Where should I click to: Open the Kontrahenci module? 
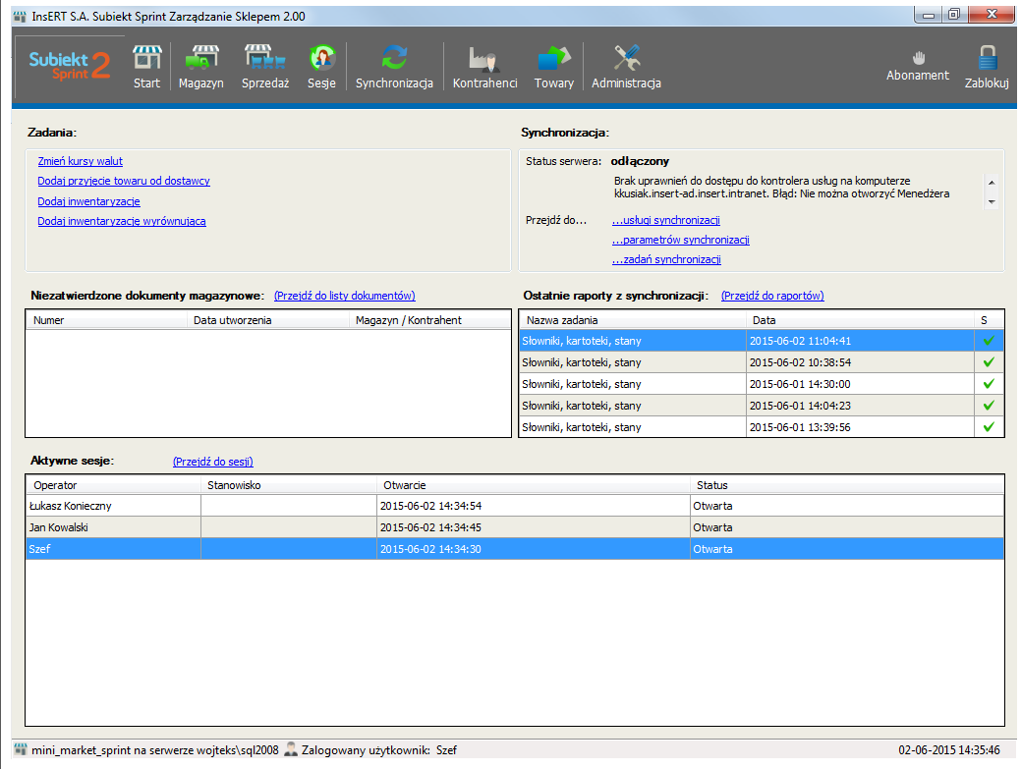[x=485, y=67]
